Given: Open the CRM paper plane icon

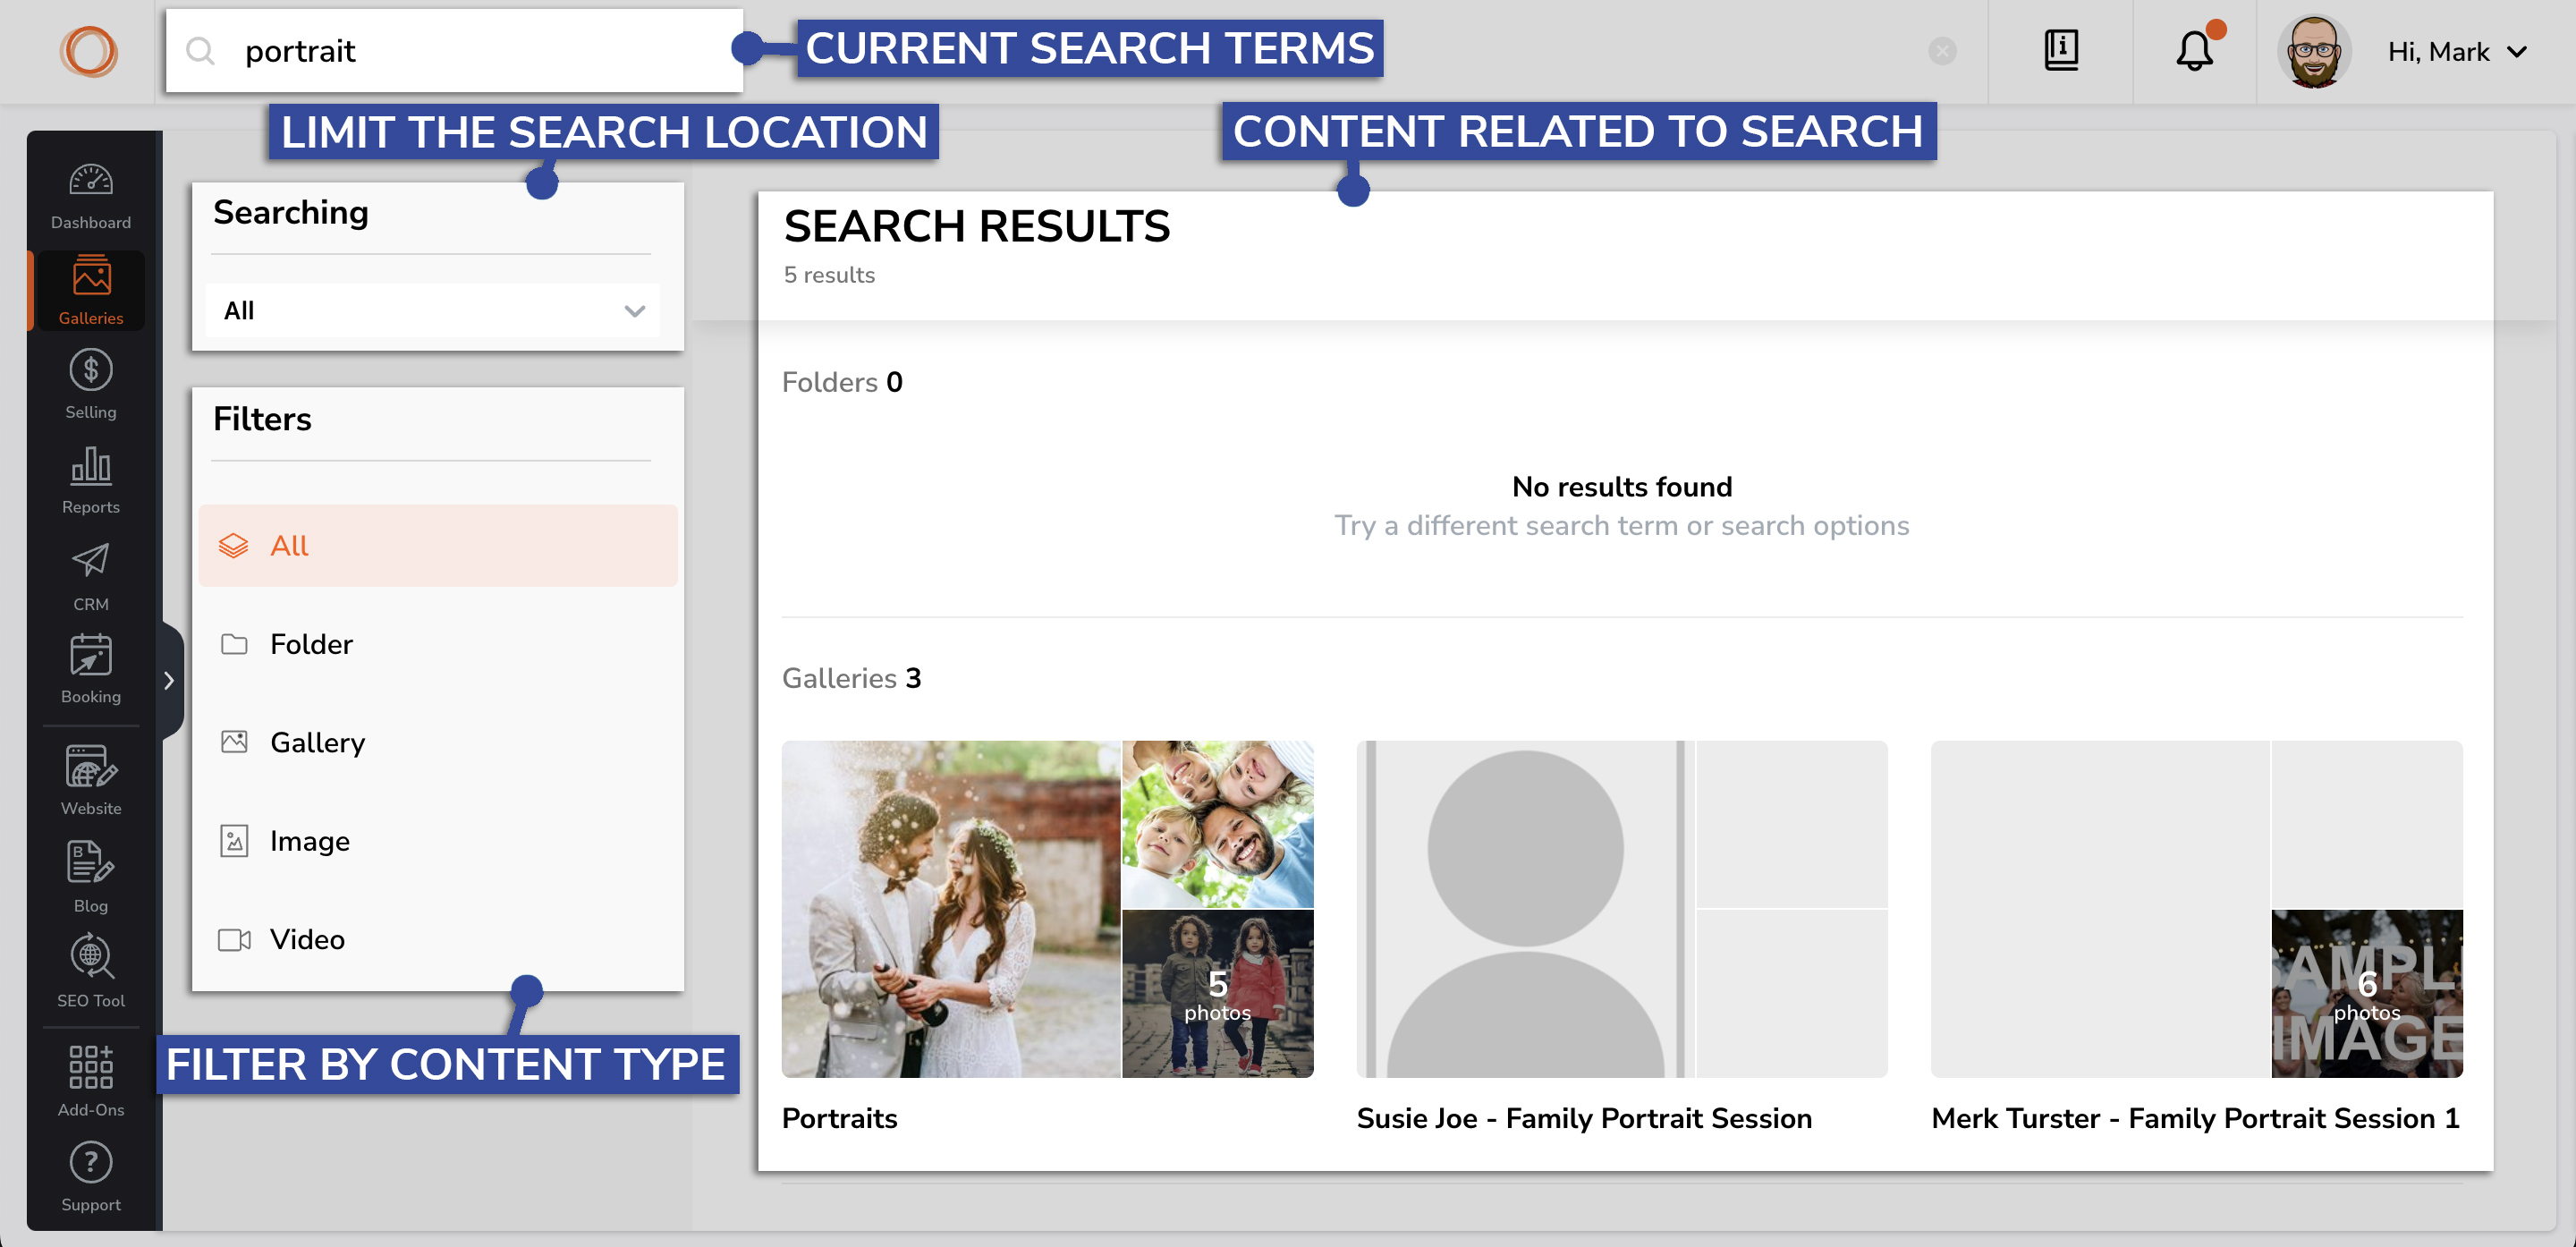Looking at the screenshot, I should (x=91, y=576).
